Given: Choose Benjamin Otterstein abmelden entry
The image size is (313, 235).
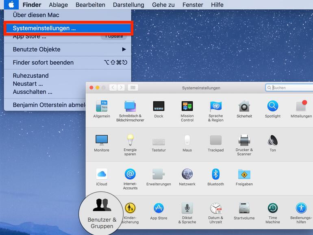Looking at the screenshot, I should click(45, 105).
